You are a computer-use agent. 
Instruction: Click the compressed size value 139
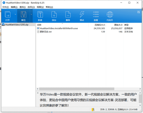click(x=103, y=32)
